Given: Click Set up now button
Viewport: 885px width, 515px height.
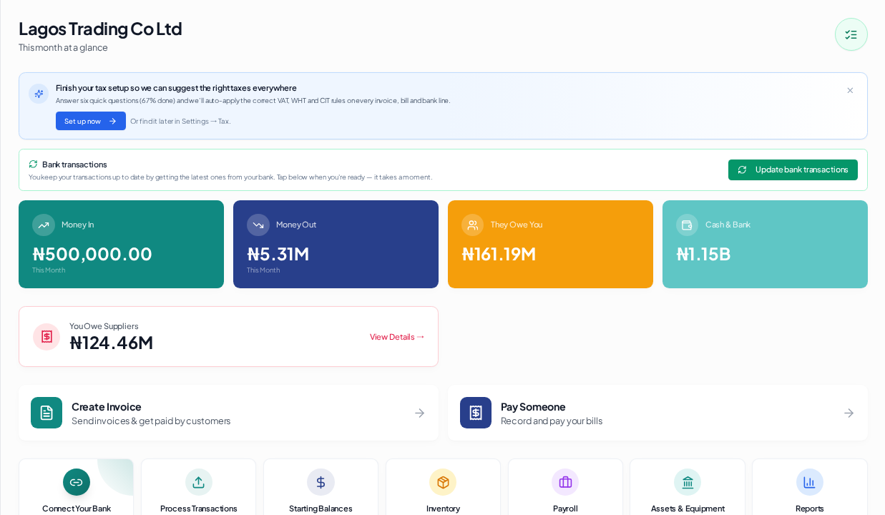Looking at the screenshot, I should click(x=91, y=121).
